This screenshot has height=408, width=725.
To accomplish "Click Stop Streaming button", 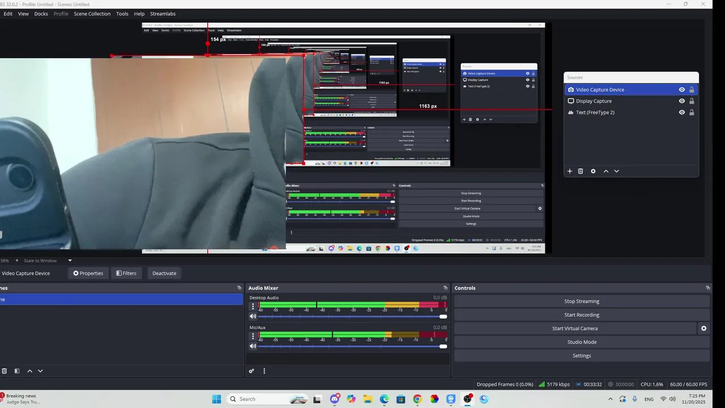I will tap(582, 301).
